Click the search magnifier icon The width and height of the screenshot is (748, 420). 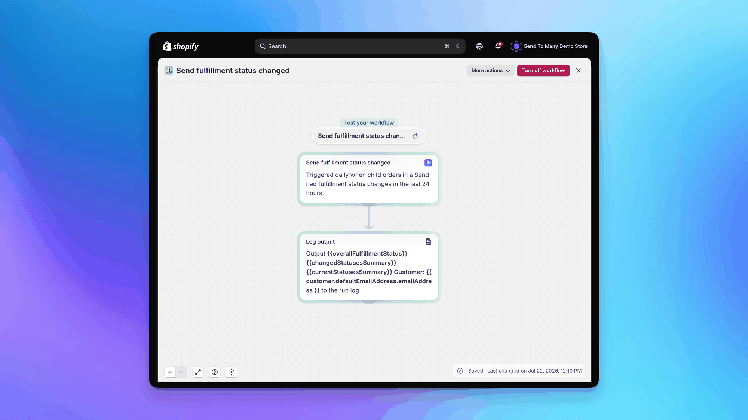[263, 46]
